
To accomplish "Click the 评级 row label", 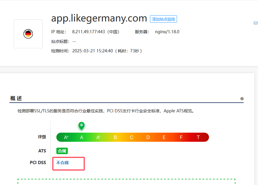I will [x=42, y=137].
